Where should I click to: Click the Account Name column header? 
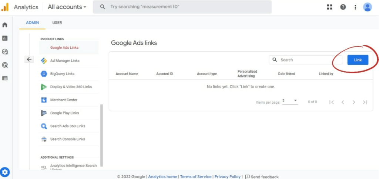pyautogui.click(x=127, y=74)
